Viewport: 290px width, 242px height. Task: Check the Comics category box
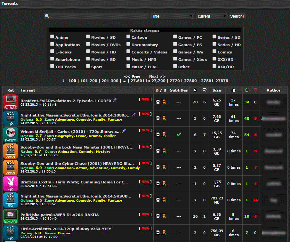pyautogui.click(x=214, y=52)
